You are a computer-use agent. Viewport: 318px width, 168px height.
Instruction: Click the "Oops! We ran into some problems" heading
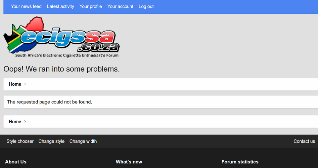(62, 69)
